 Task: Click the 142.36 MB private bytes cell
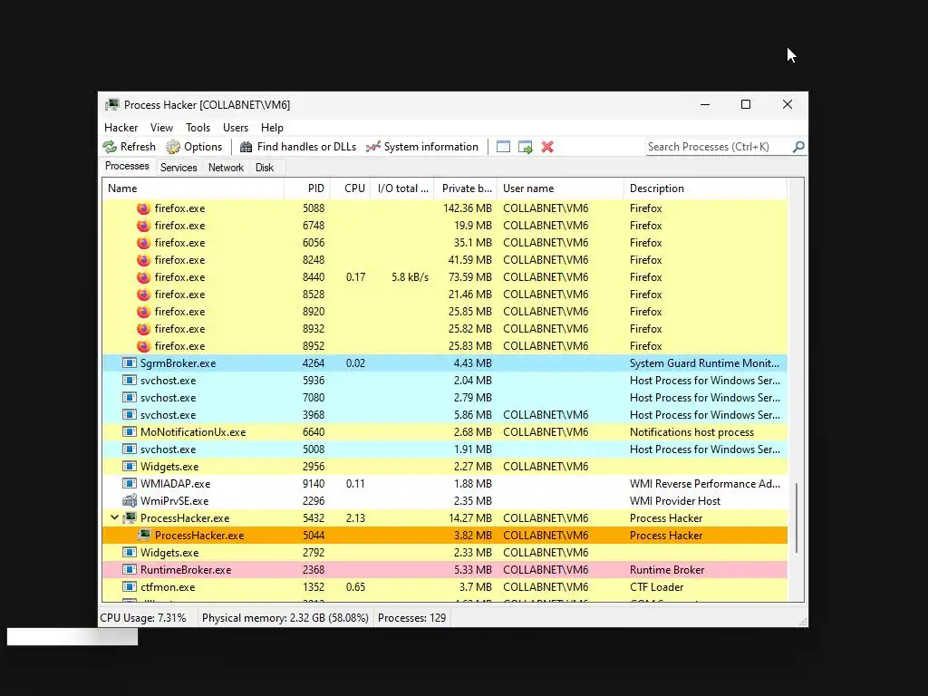pos(468,208)
